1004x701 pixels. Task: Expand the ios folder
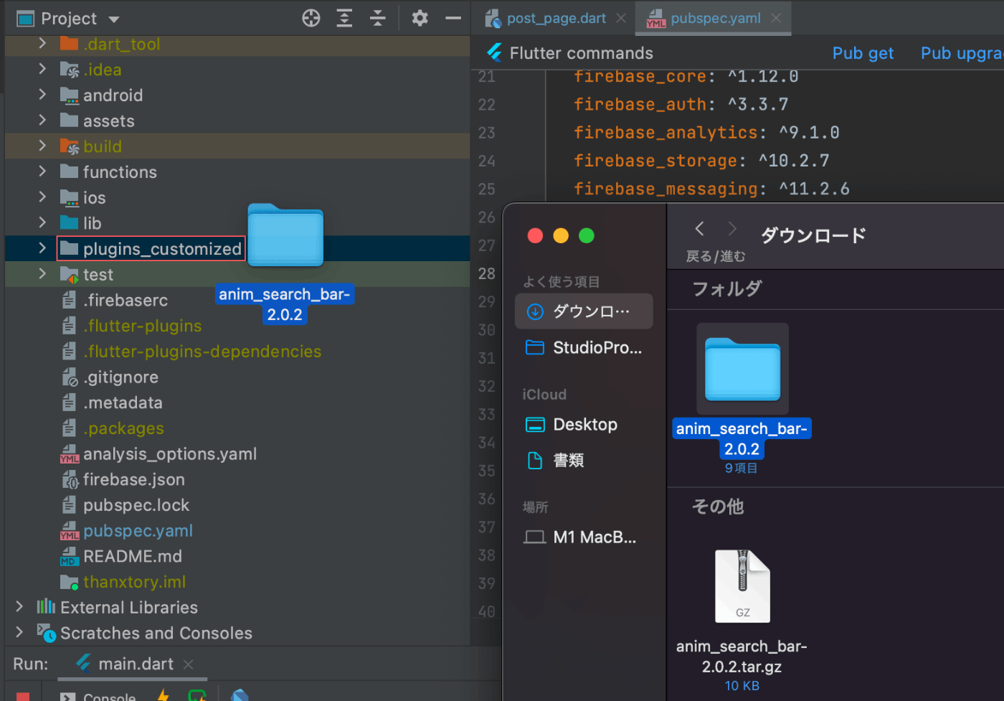[42, 197]
